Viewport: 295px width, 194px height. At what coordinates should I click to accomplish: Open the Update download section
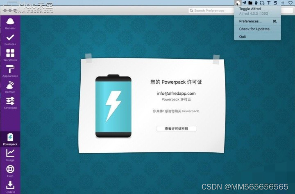coord(10,187)
